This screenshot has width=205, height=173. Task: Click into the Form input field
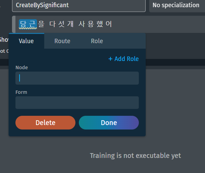pyautogui.click(x=77, y=102)
